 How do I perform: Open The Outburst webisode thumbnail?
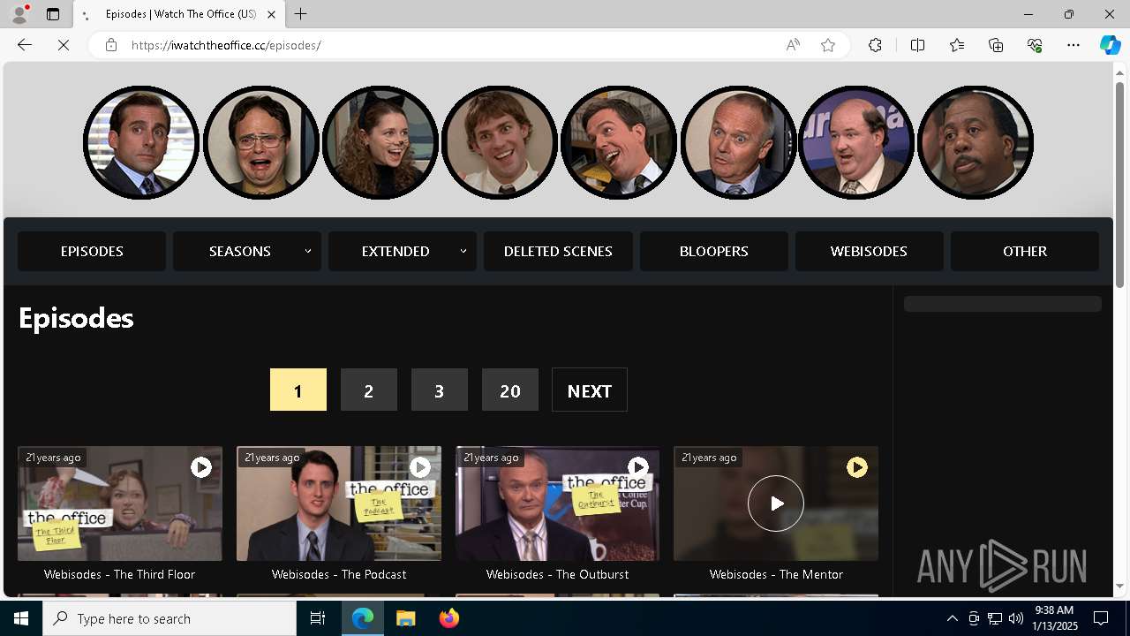[557, 503]
